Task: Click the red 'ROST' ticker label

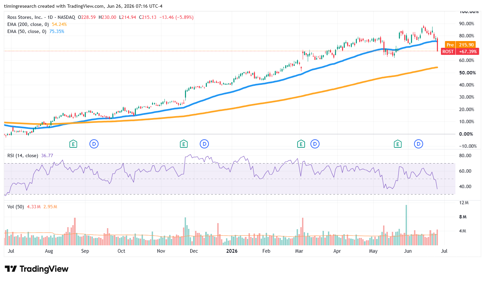Action: point(448,51)
